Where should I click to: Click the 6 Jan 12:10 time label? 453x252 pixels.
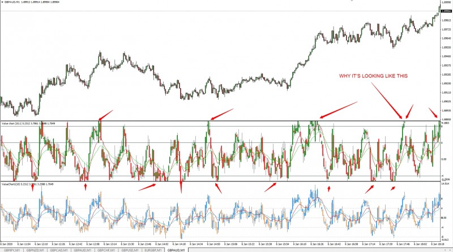[x=41, y=244]
